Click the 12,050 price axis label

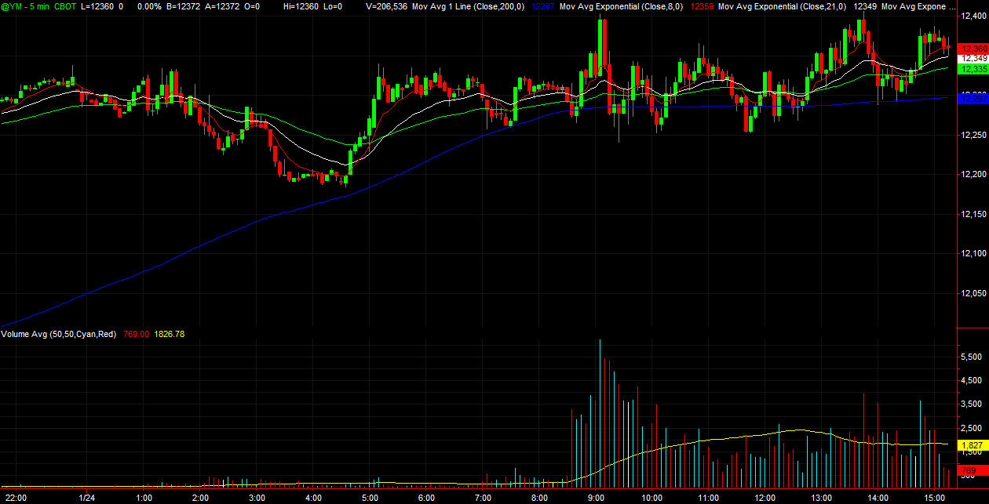[973, 293]
